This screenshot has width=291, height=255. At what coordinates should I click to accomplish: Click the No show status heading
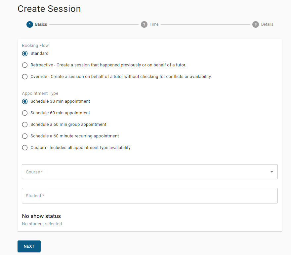41,216
